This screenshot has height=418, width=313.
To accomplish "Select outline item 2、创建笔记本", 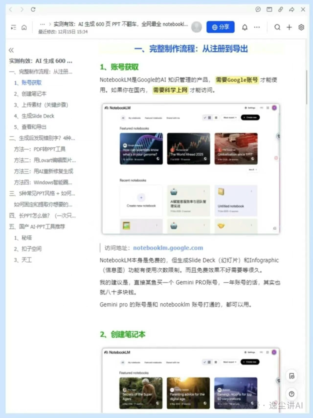I will 30,94.
